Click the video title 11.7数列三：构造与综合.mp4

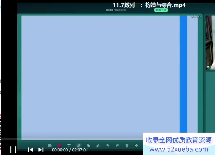tap(149, 5)
